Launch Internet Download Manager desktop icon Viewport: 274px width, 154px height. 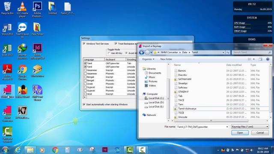(22, 51)
